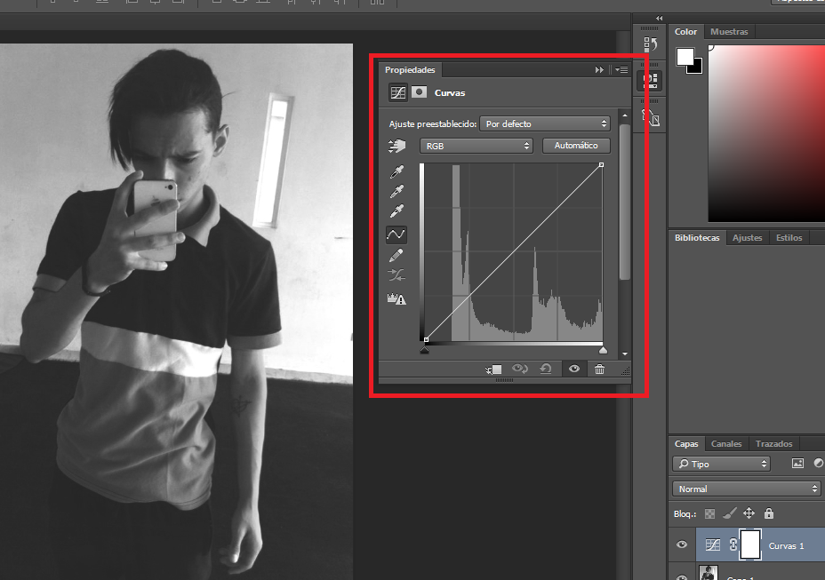Click the white input slider triangle
Screen dimensions: 825x580
603,350
